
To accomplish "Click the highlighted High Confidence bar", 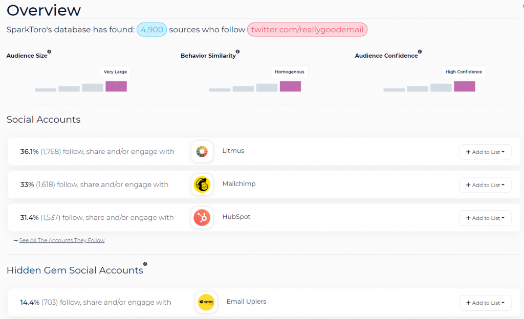I will 465,86.
